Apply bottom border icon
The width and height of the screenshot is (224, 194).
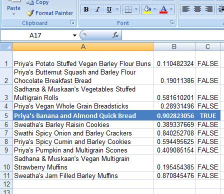coord(128,9)
